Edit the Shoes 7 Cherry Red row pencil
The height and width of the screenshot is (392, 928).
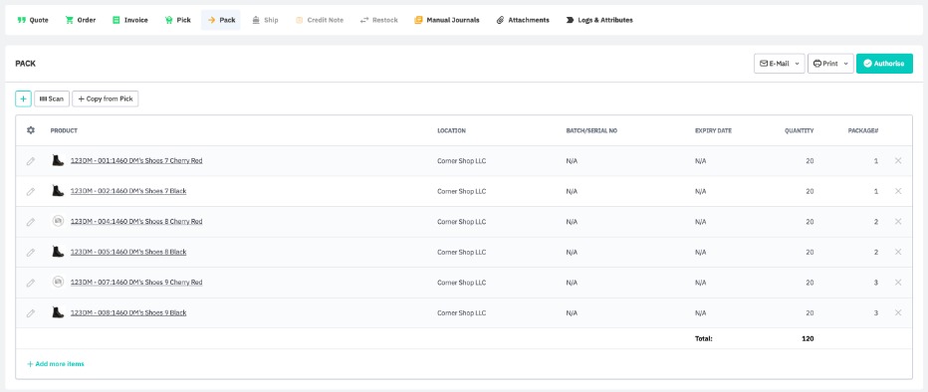(x=31, y=161)
